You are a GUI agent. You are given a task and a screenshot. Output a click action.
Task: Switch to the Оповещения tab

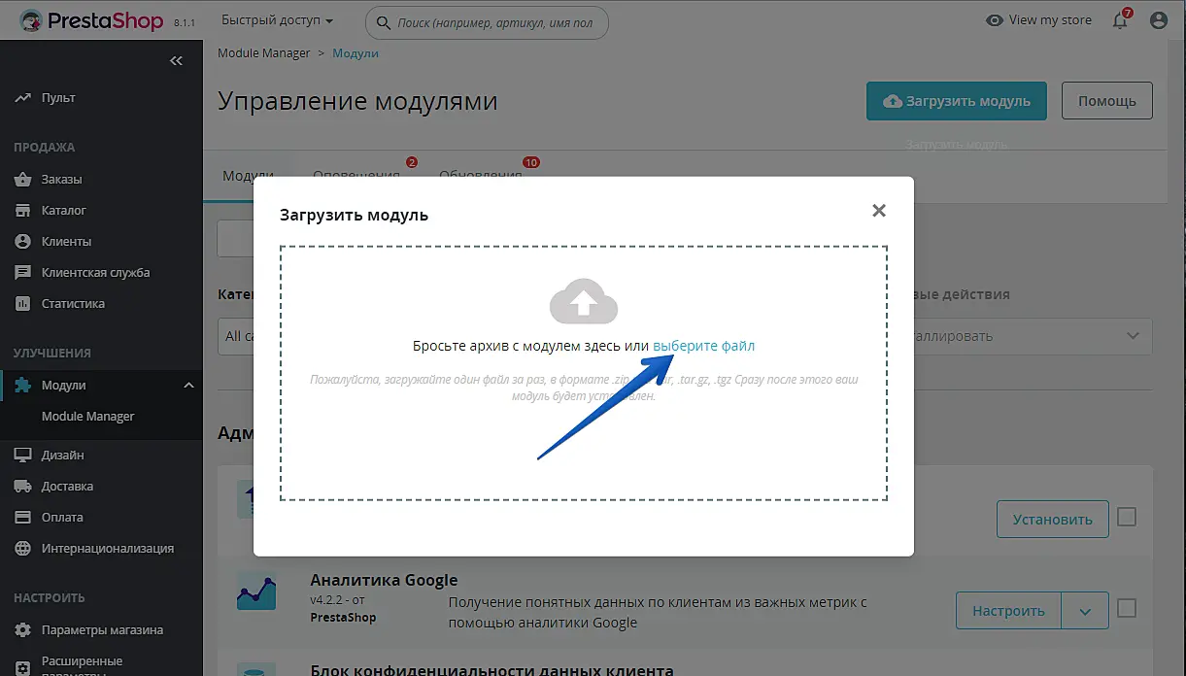356,176
